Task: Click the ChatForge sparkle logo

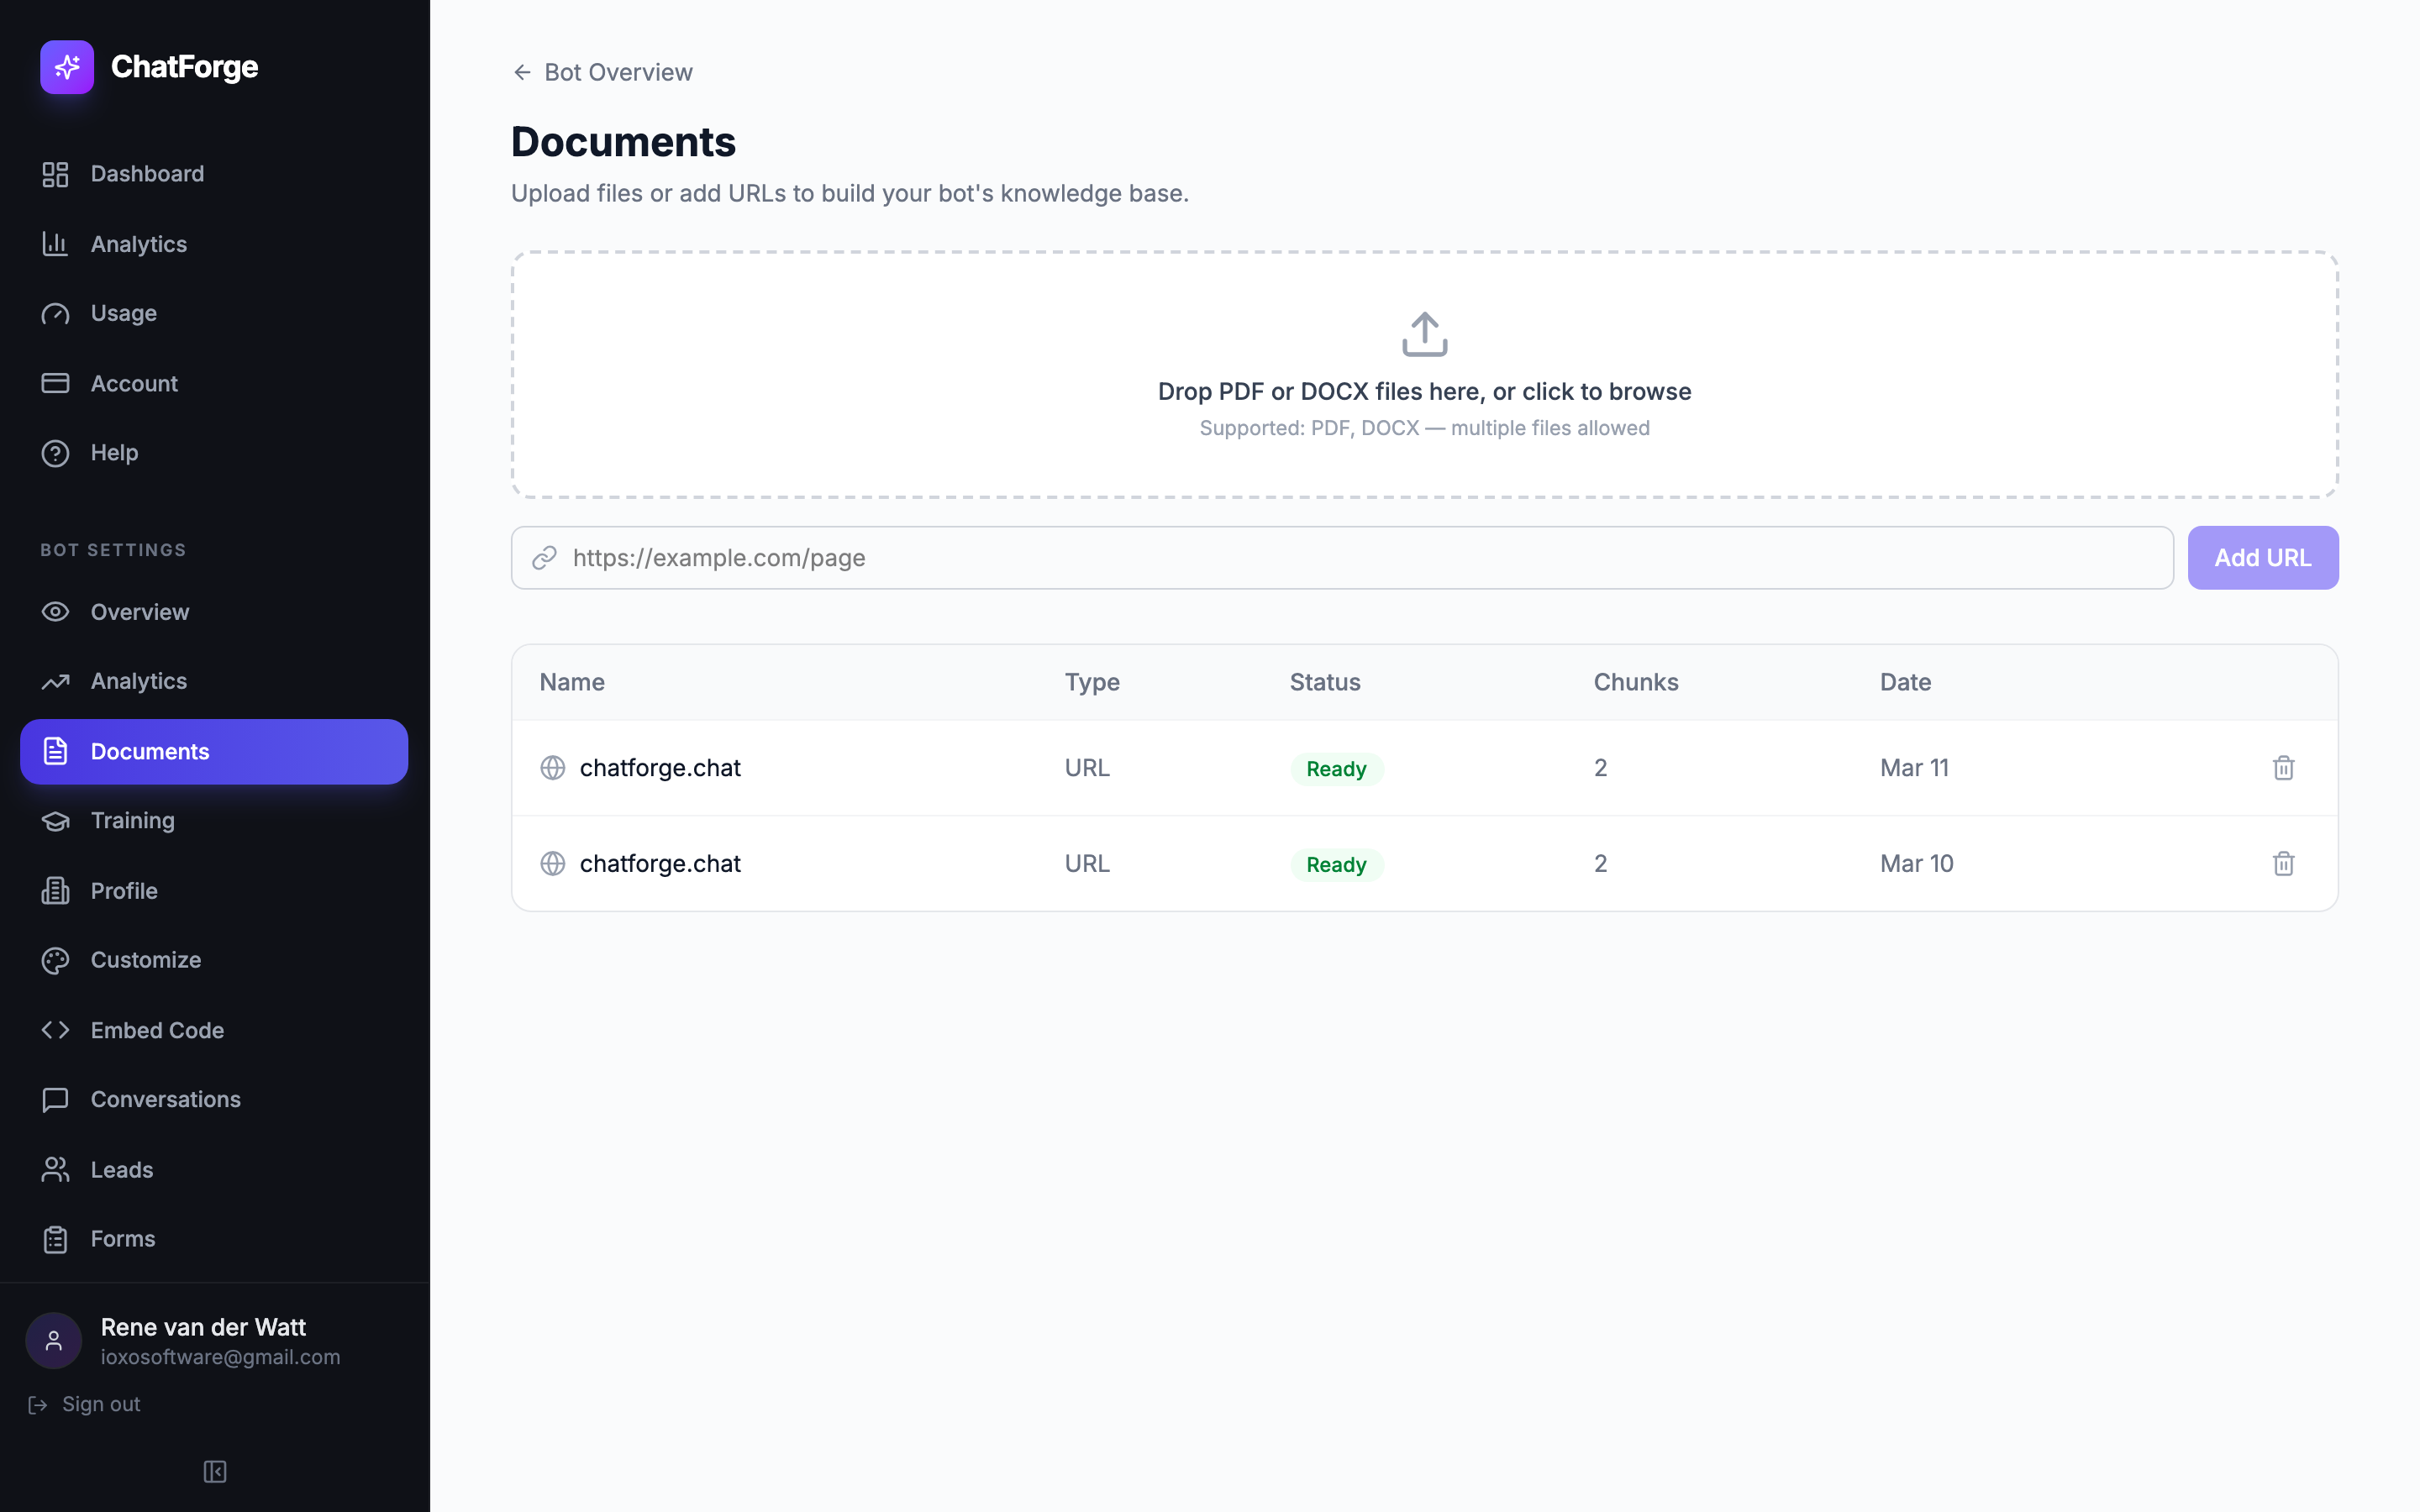Action: tap(66, 67)
